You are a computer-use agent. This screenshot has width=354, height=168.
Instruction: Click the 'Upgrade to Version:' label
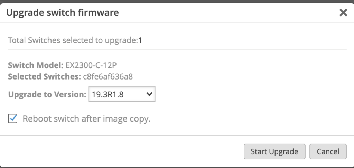click(x=47, y=94)
